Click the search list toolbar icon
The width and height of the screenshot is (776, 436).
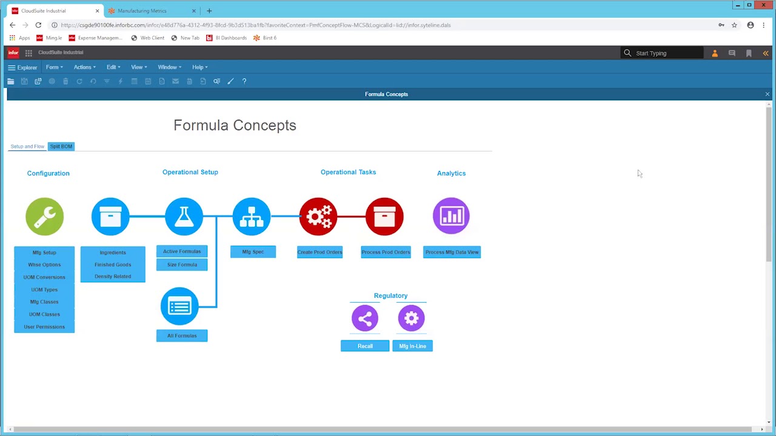216,81
